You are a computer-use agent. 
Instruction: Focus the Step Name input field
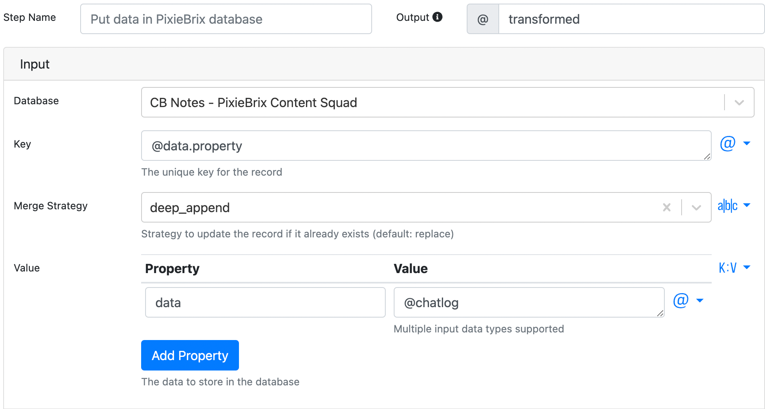(226, 19)
